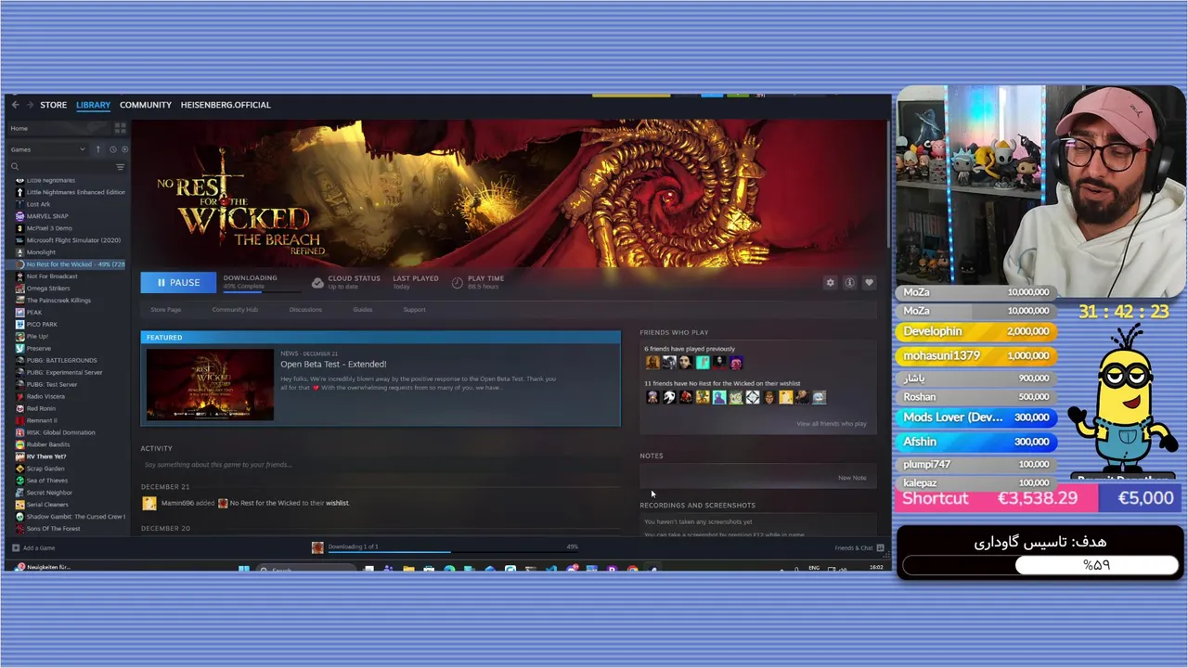Open advanced filters icon next to search

120,167
